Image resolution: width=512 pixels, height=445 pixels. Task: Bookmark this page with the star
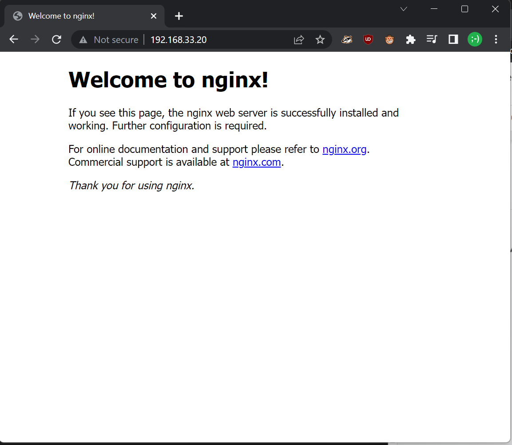pos(320,40)
